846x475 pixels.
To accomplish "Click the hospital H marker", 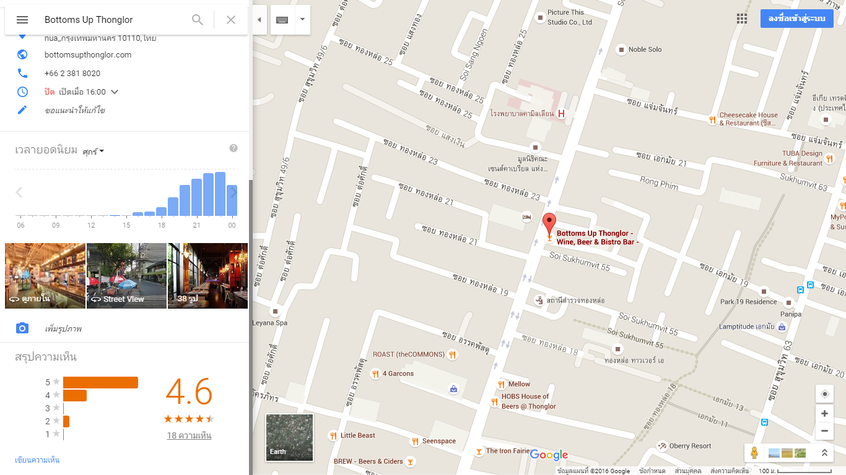I will click(x=561, y=114).
